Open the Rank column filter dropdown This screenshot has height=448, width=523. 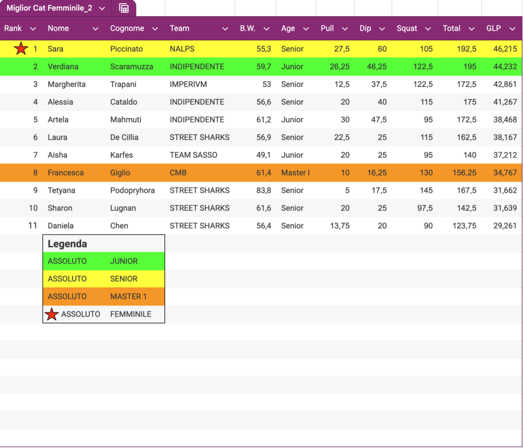(33, 29)
